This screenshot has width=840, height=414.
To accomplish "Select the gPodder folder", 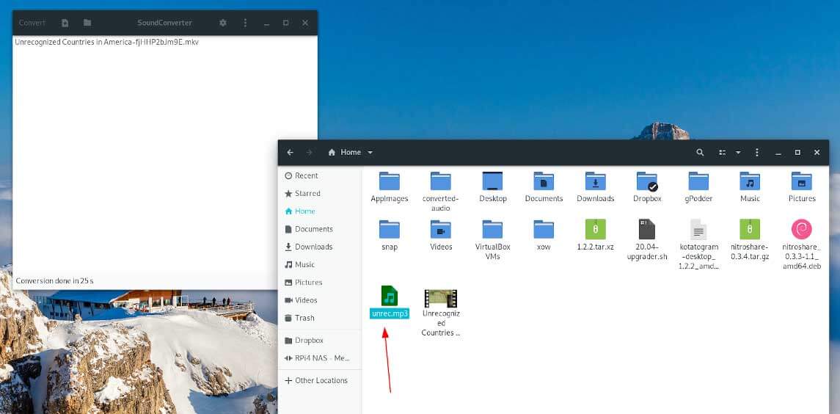I will click(x=698, y=186).
